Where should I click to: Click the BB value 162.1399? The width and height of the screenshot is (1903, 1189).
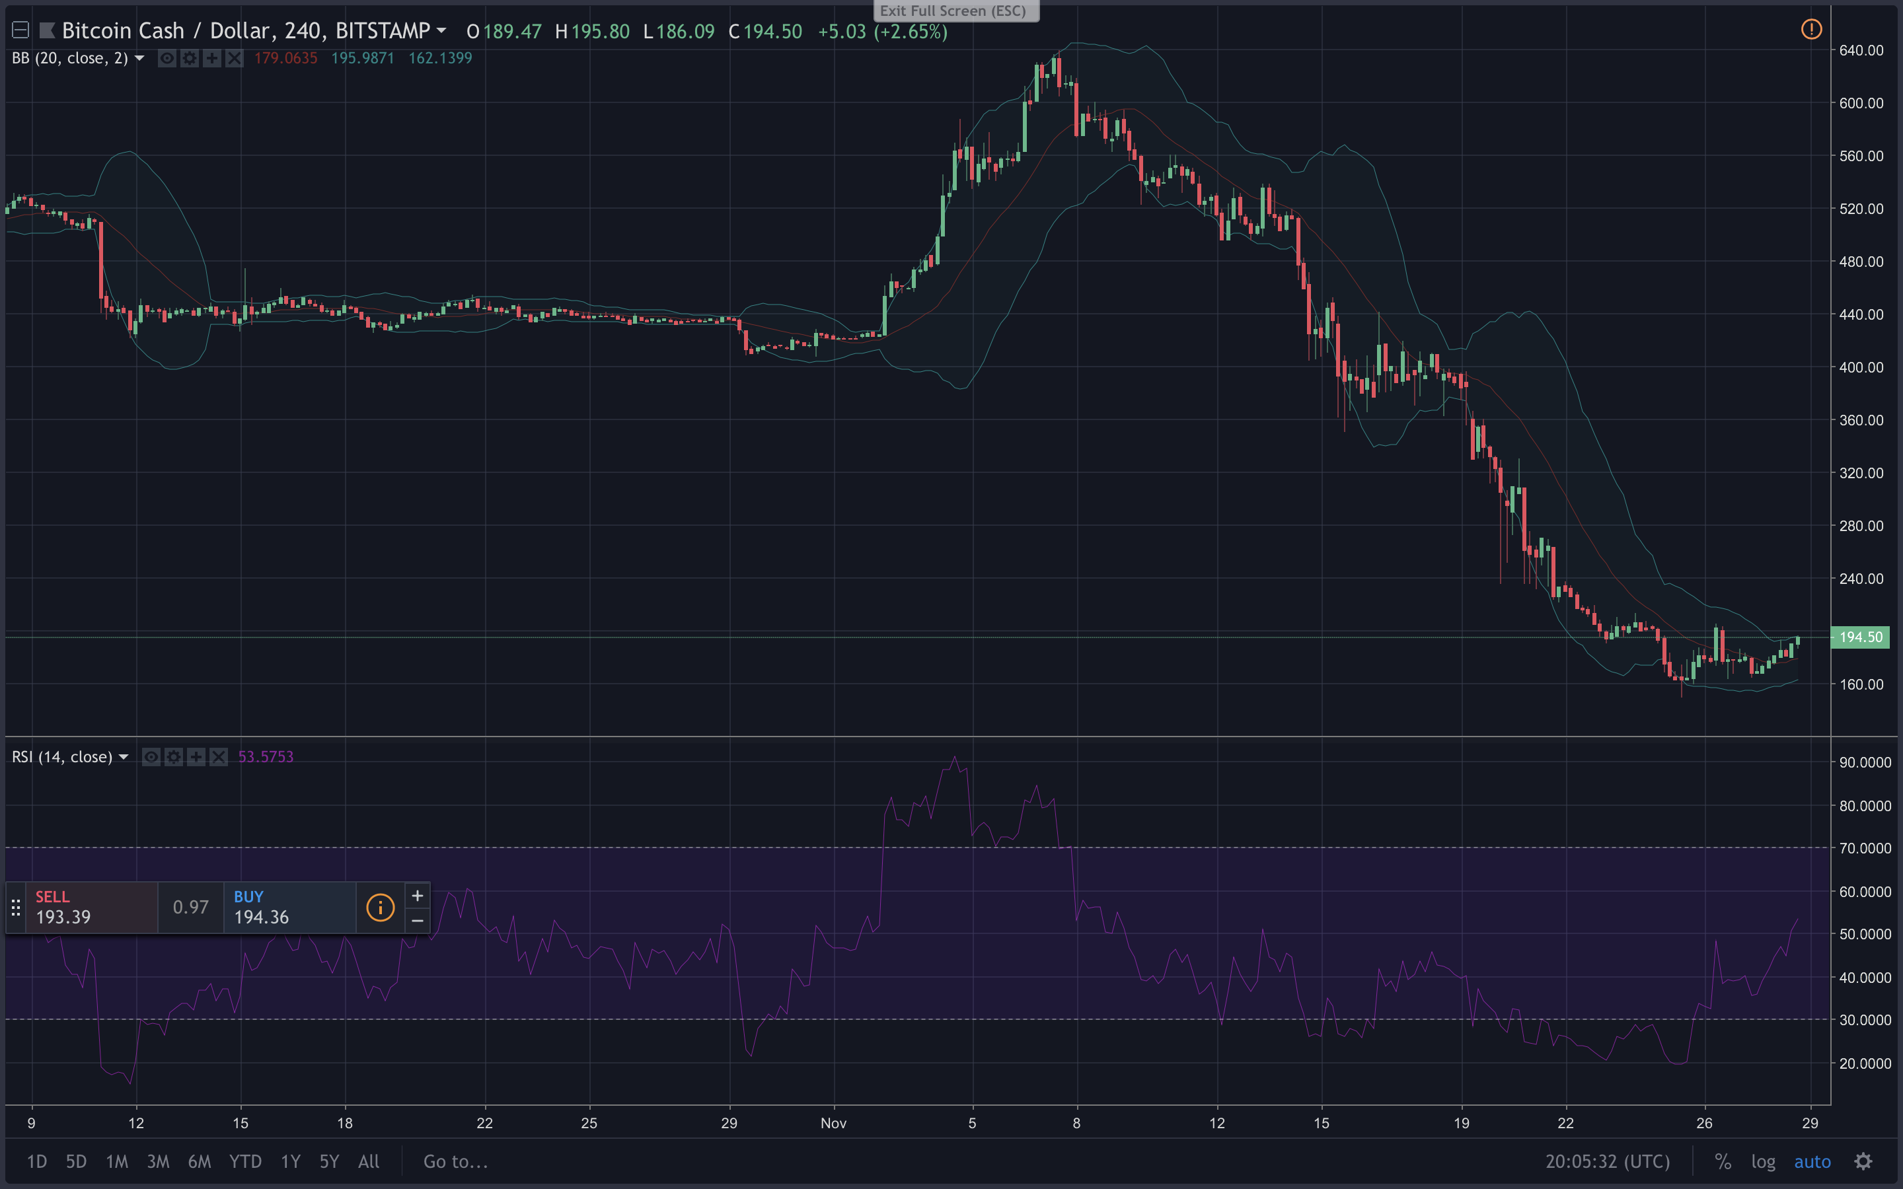coord(440,58)
